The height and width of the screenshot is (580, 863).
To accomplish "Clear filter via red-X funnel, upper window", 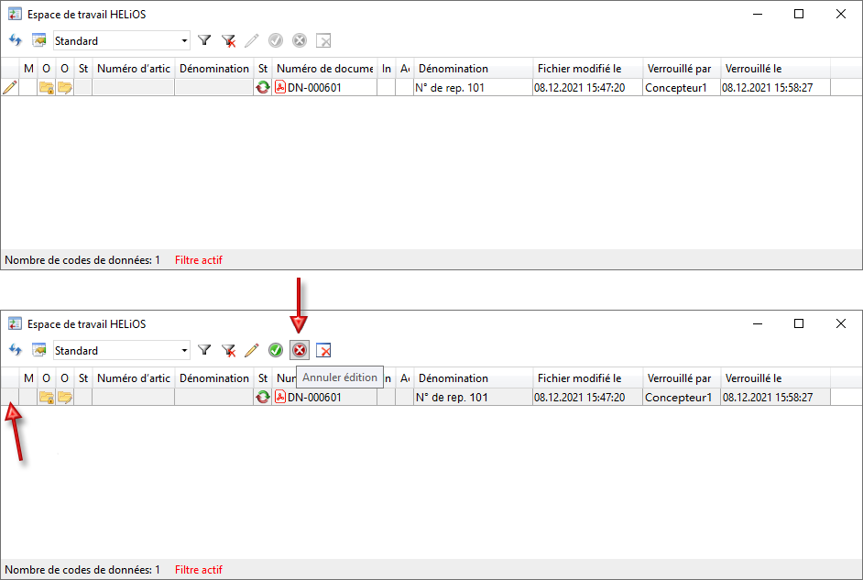I will (x=228, y=40).
